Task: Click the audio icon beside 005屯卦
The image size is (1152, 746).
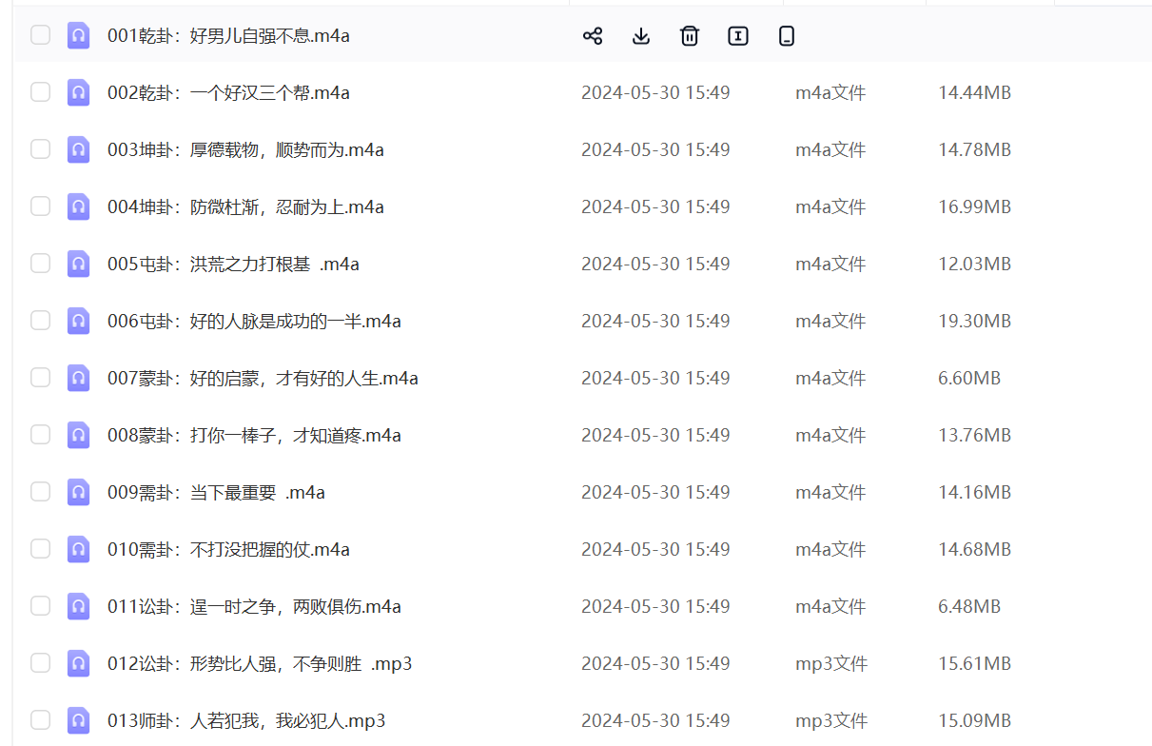Action: tap(78, 264)
